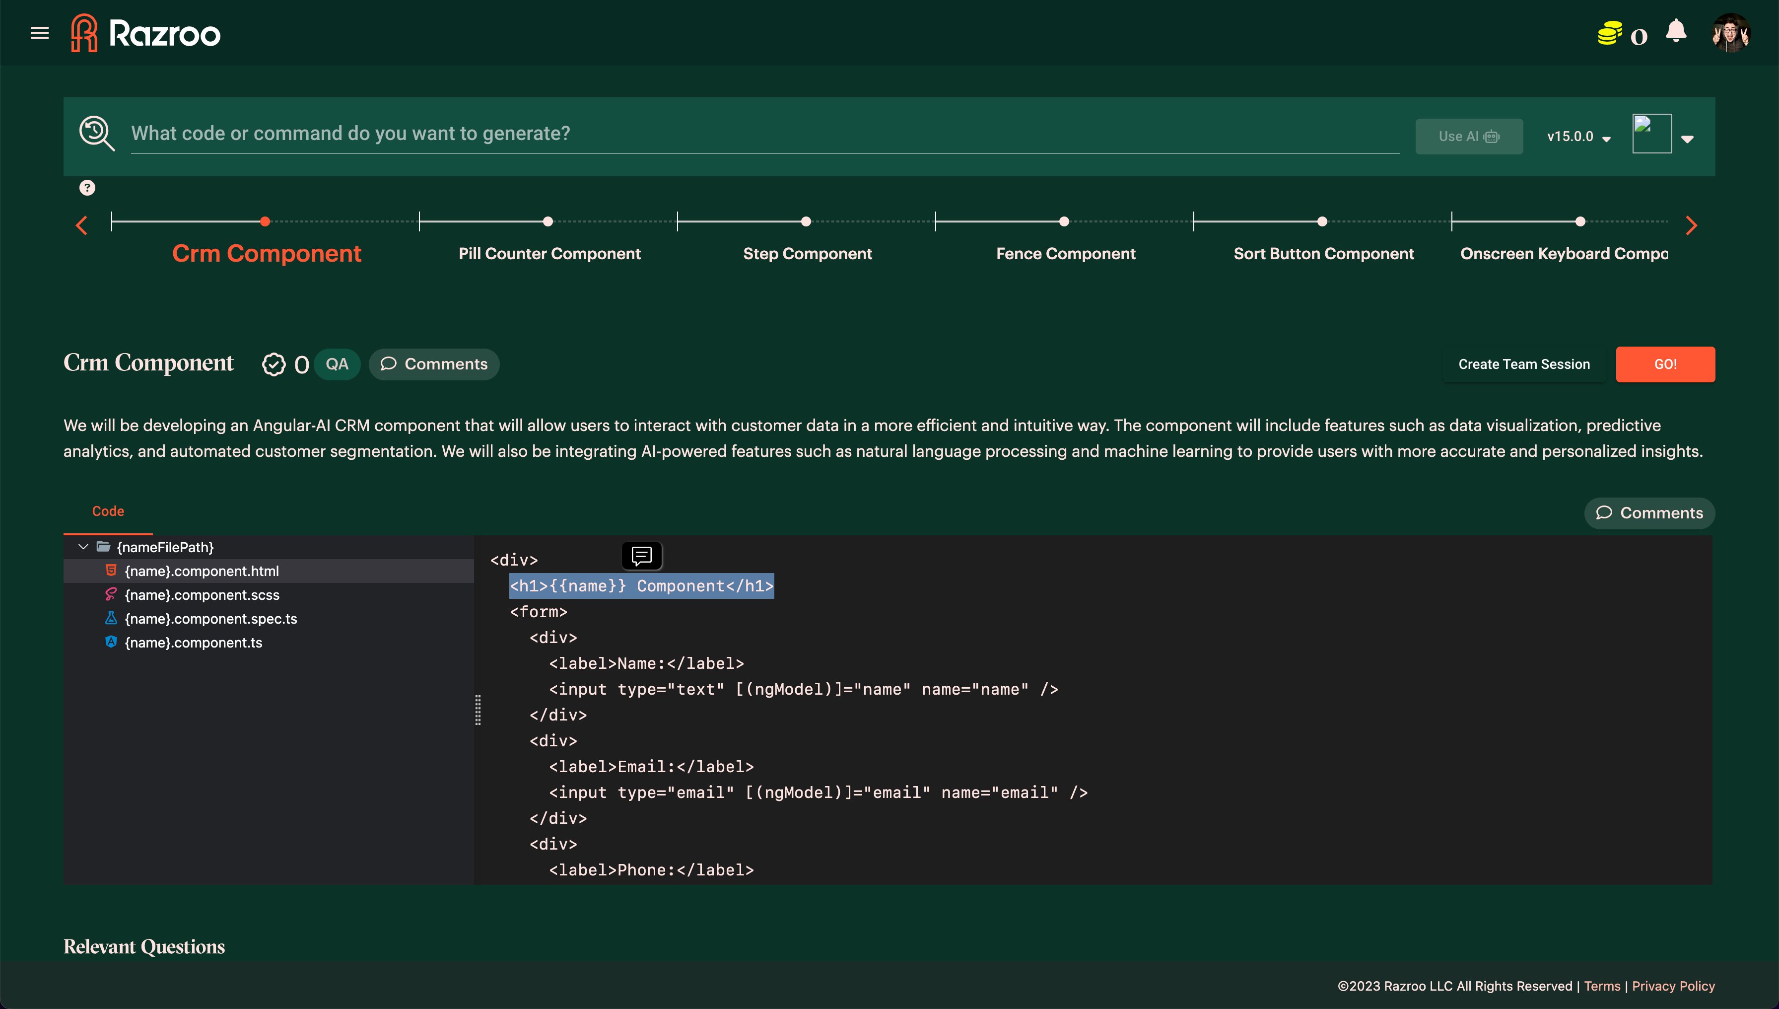Click the code comment bubble icon
Viewport: 1779px width, 1009px height.
(x=641, y=555)
